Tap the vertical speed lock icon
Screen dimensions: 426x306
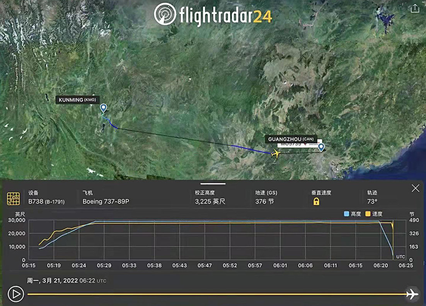(316, 201)
